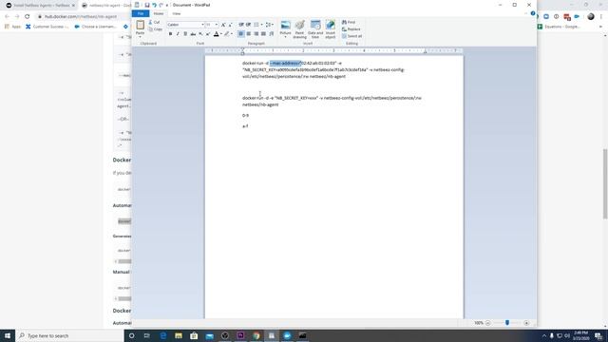
Task: Toggle strikethrough formatting
Action: coord(193,34)
